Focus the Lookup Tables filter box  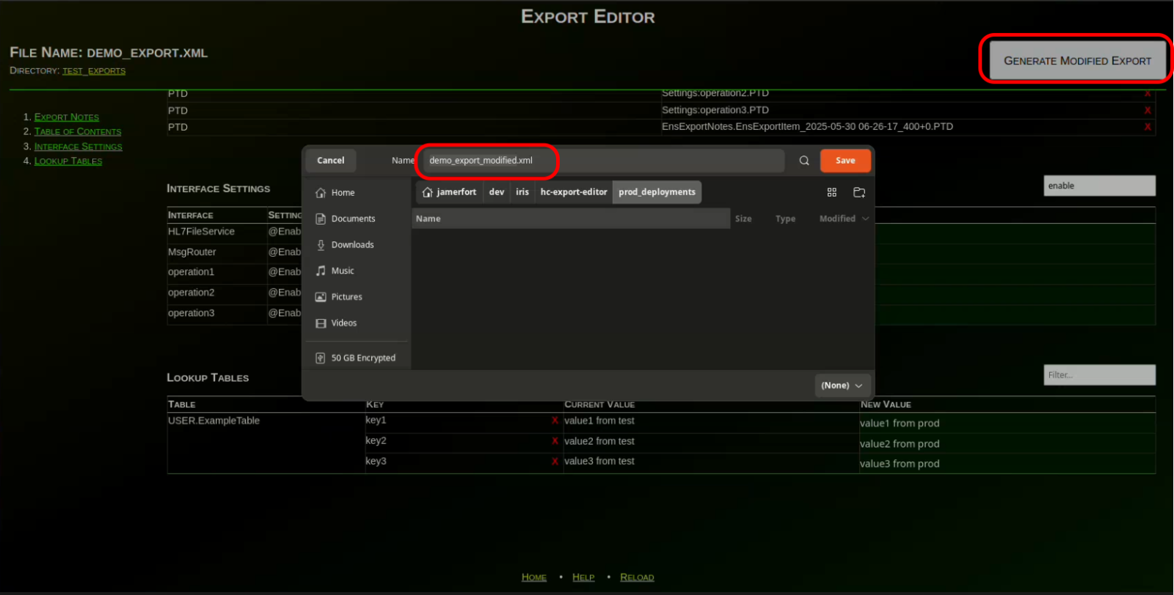tap(1098, 375)
